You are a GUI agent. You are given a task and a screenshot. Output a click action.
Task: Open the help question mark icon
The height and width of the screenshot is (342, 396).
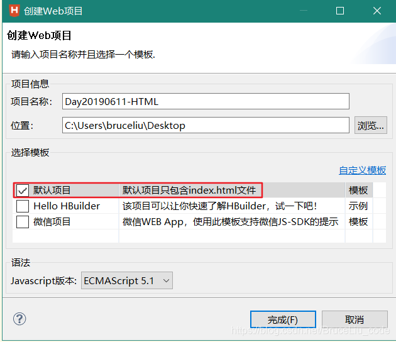click(19, 319)
